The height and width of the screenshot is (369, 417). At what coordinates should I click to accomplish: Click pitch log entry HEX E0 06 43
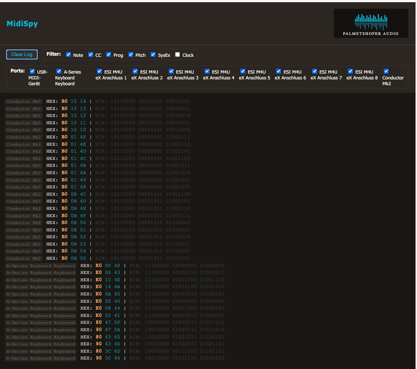pyautogui.click(x=115, y=272)
